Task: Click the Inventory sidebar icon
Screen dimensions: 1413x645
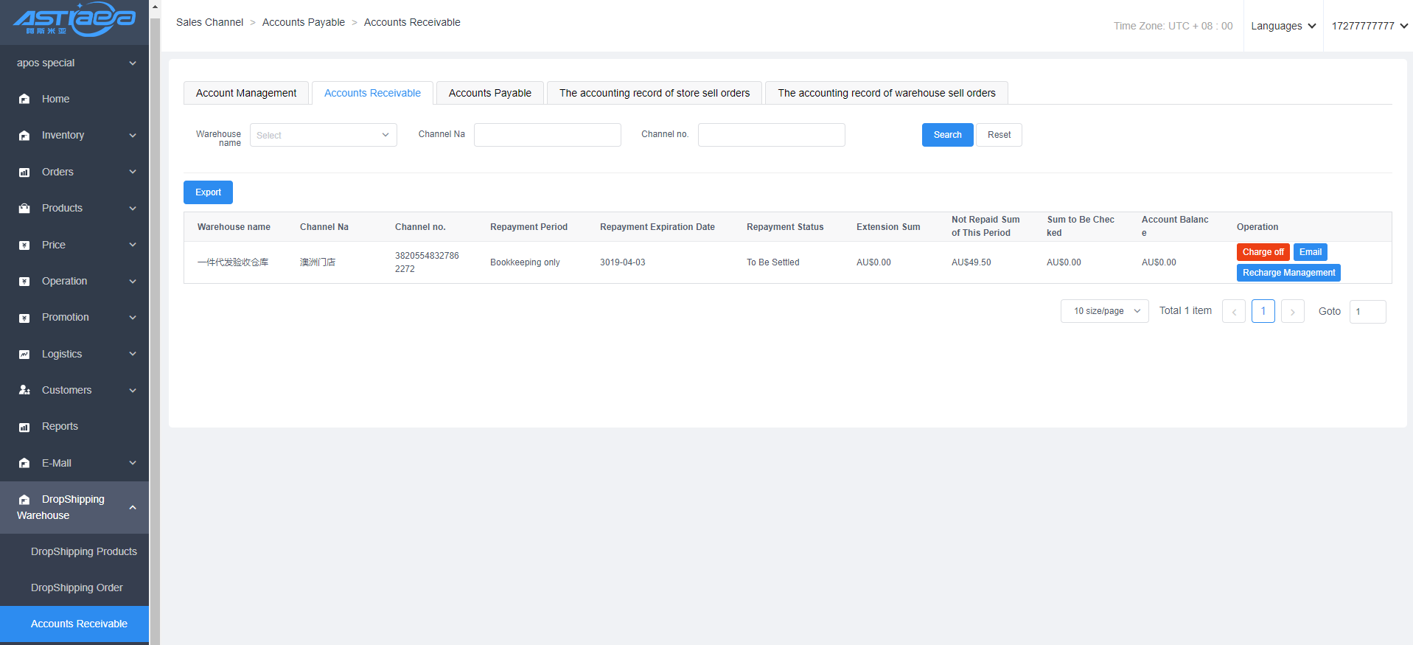Action: [24, 136]
